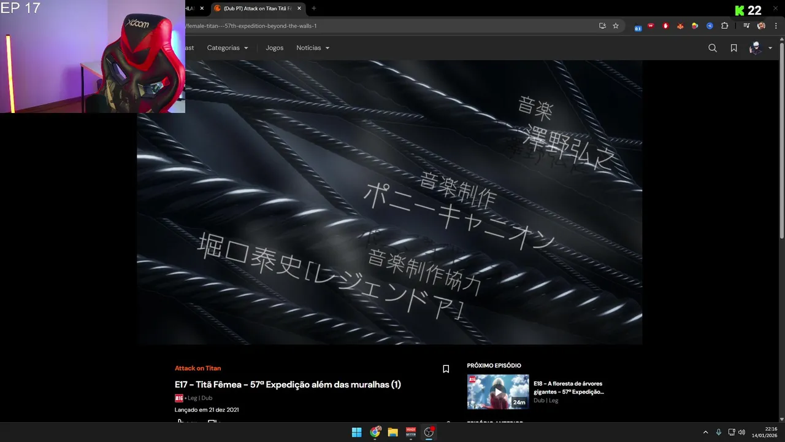Expand the Categorias dropdown menu
Viewport: 785px width, 442px height.
coord(228,48)
